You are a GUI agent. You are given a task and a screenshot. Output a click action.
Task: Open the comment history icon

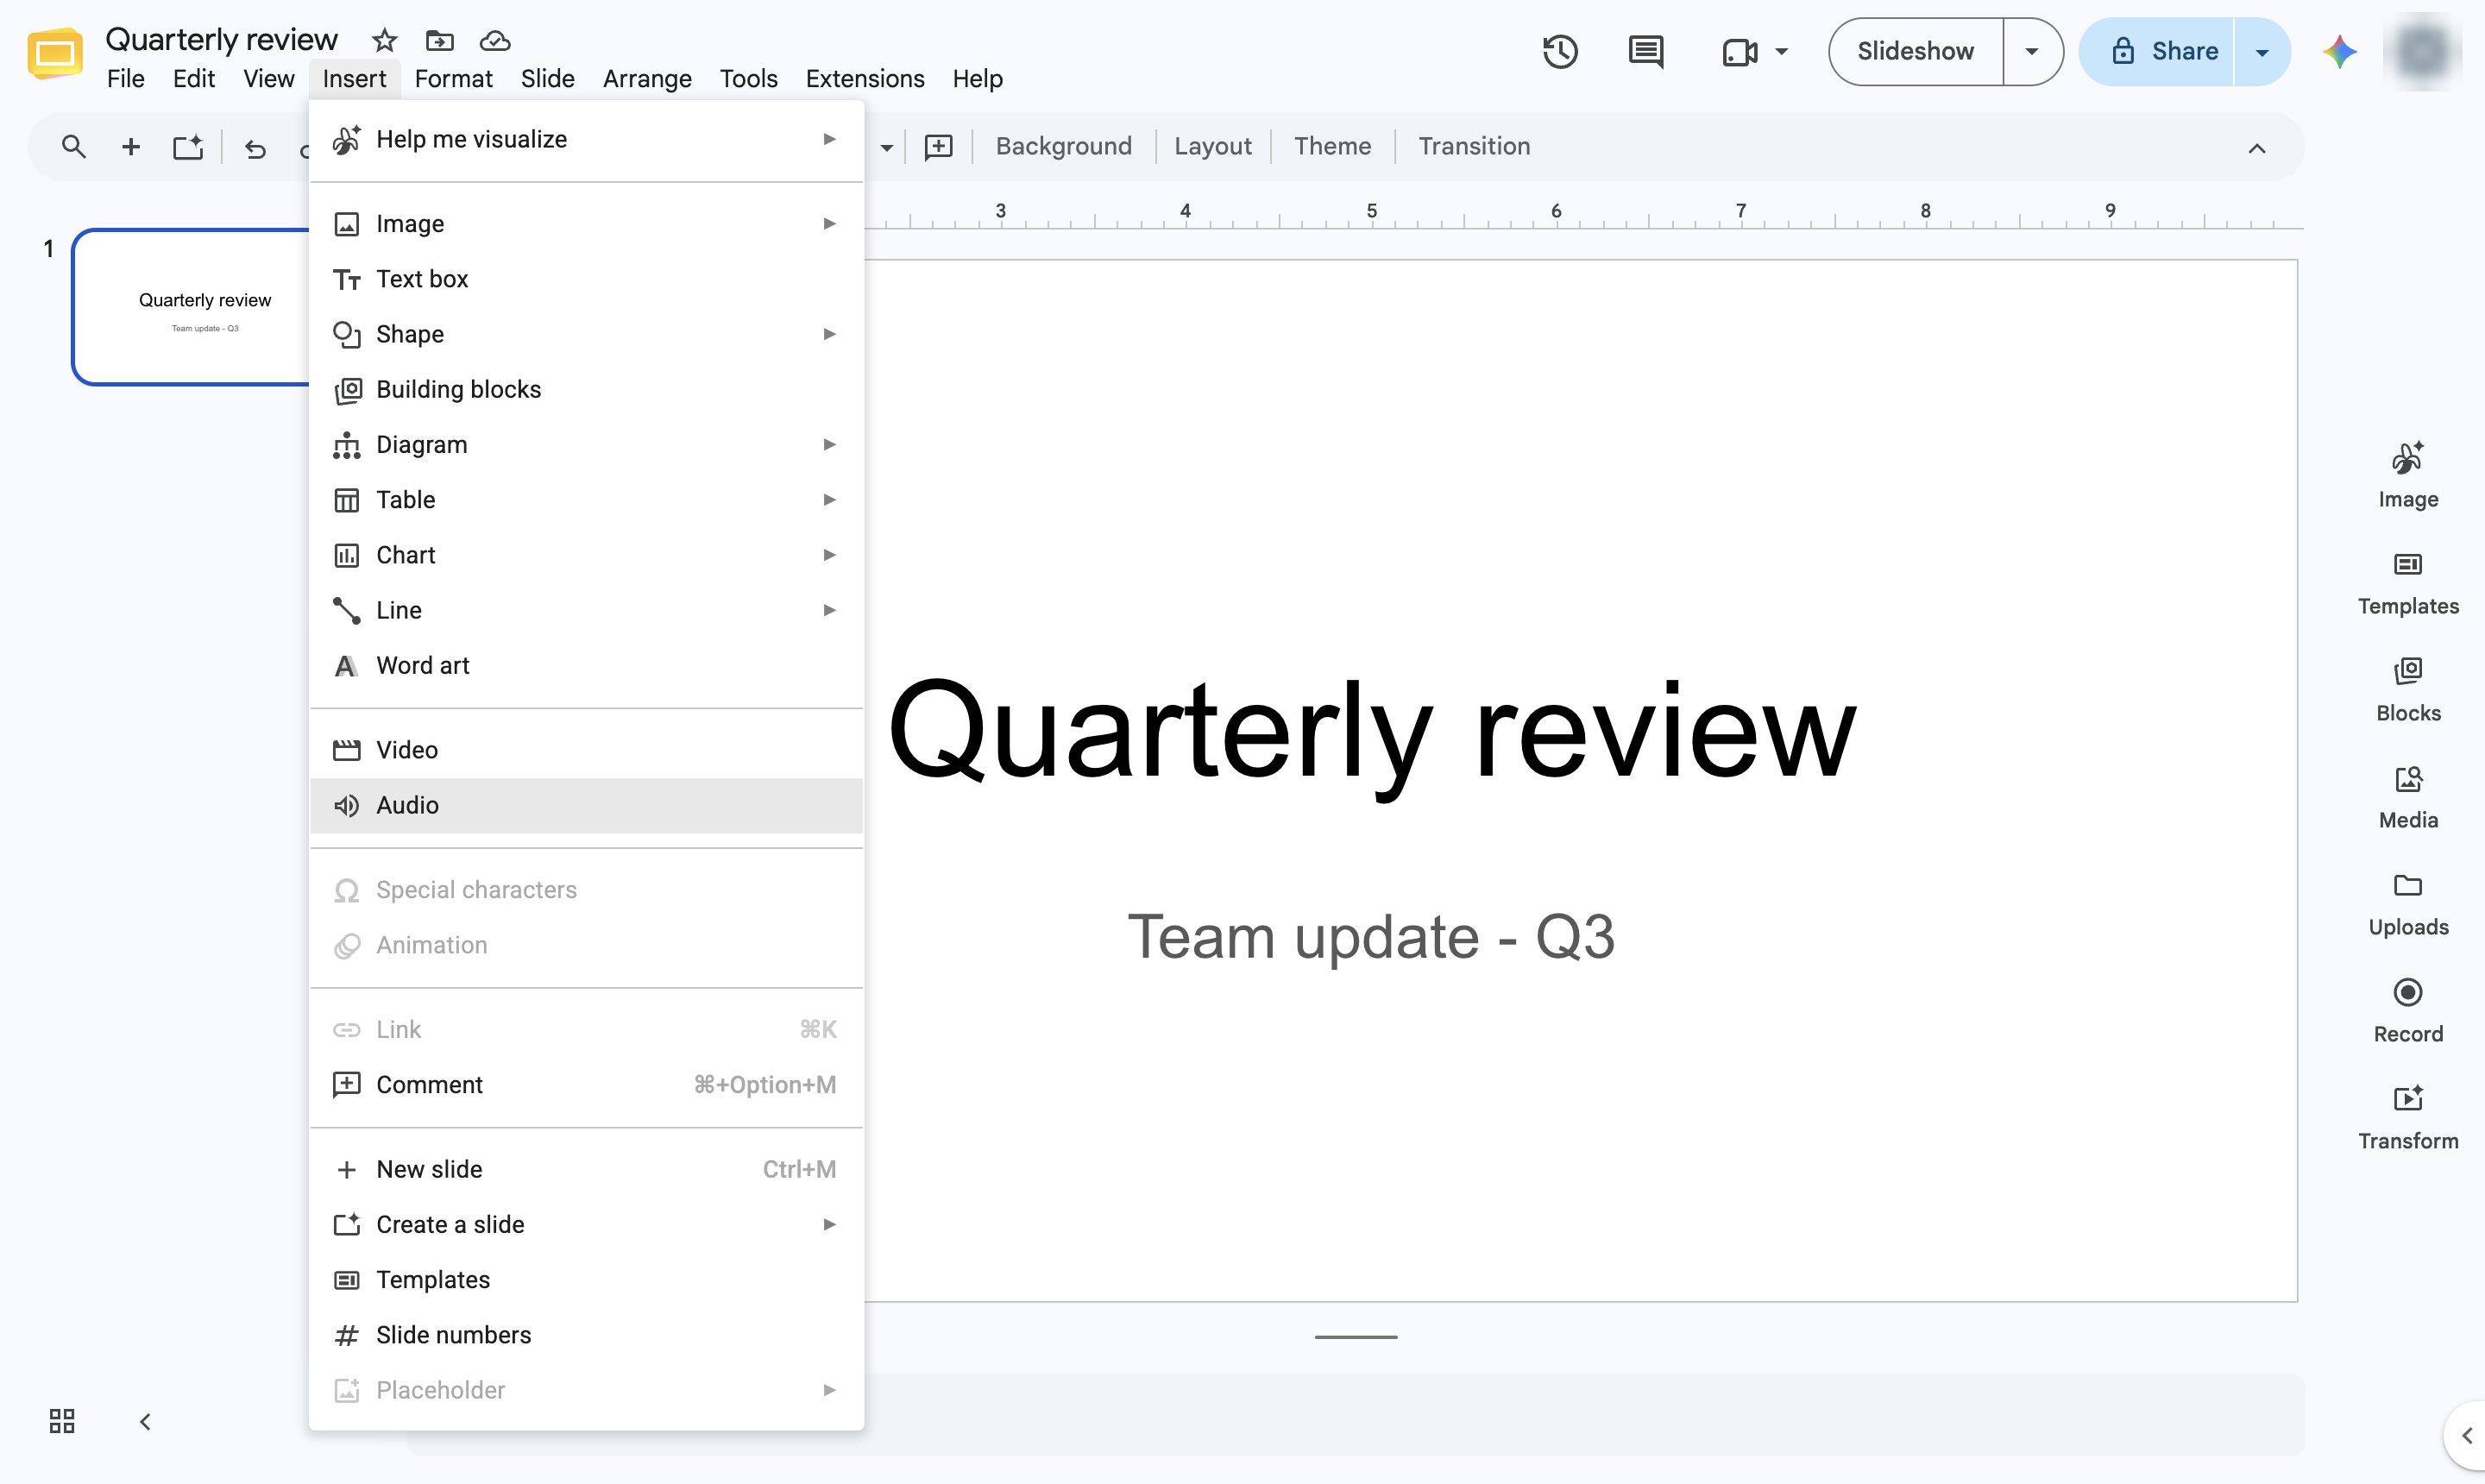click(1645, 51)
